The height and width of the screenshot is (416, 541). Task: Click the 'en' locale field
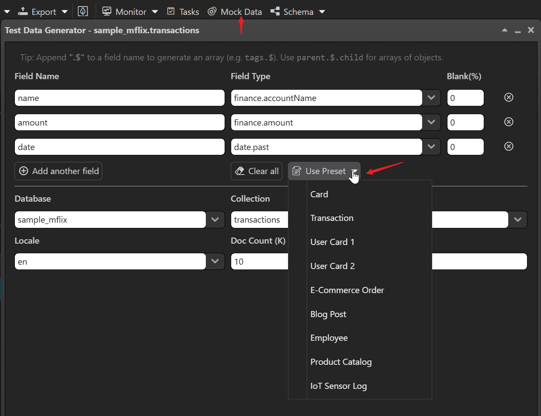(x=110, y=262)
